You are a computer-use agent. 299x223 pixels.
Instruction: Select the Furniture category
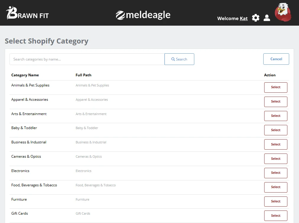coord(275,201)
